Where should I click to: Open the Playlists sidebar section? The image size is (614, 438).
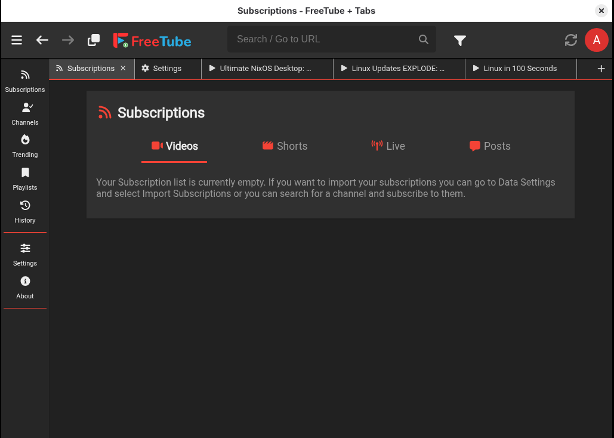[x=24, y=178]
